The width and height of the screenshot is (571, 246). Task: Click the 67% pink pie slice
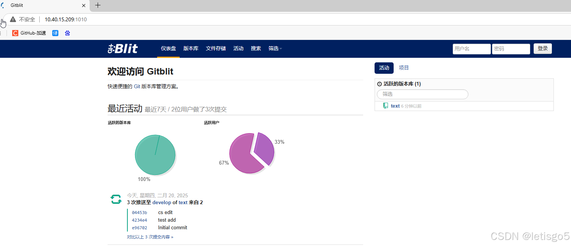[x=244, y=156]
